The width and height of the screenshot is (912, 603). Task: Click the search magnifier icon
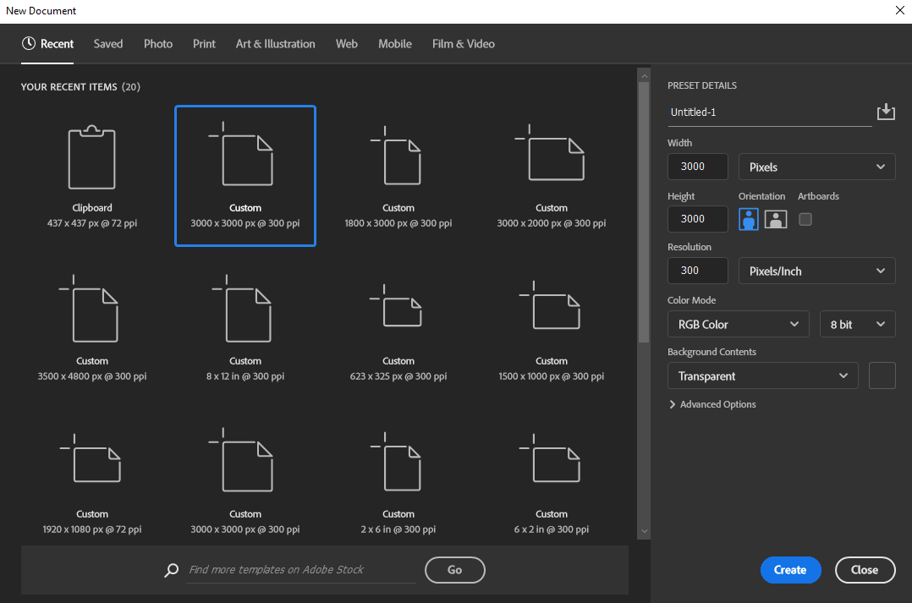point(171,570)
